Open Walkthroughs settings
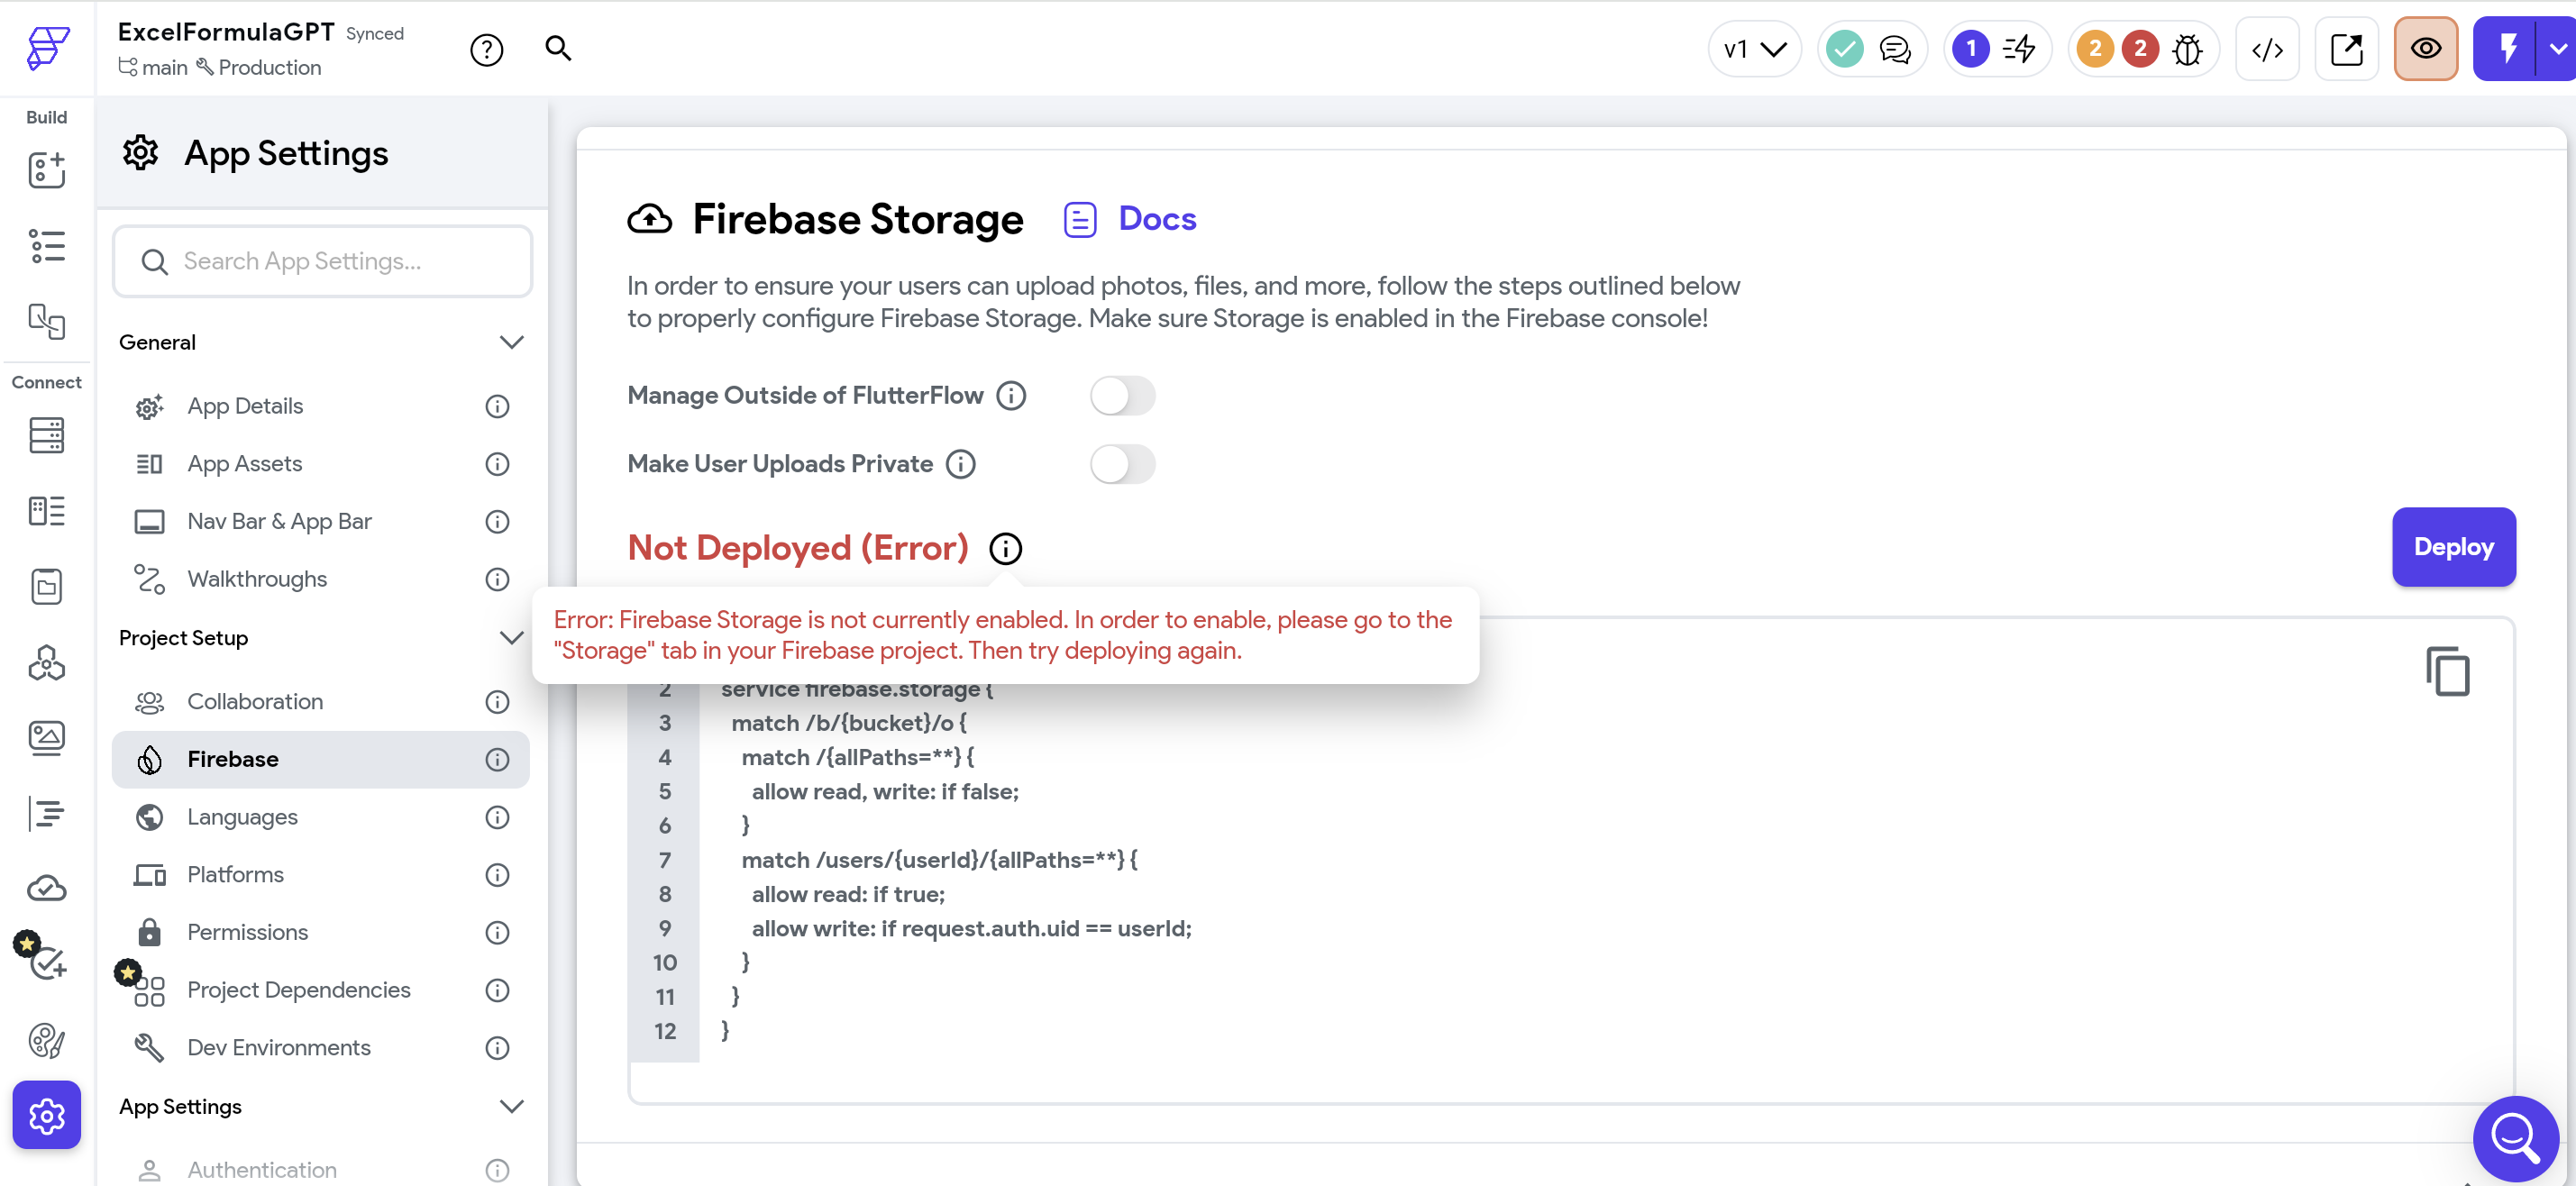The height and width of the screenshot is (1186, 2576). coord(320,580)
